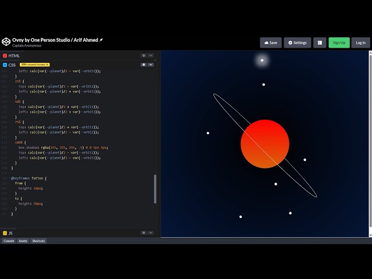Click the glowing star at top of preview
Viewport: 372px width, 279px height.
point(262,60)
